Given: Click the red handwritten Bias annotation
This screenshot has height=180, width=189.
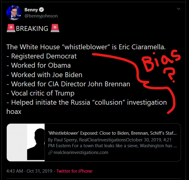Looking at the screenshot, I should (161, 61).
